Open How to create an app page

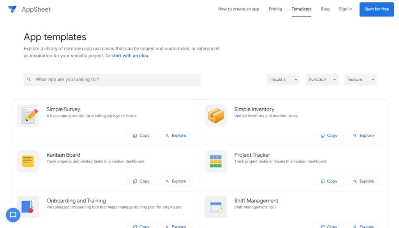[x=239, y=9]
